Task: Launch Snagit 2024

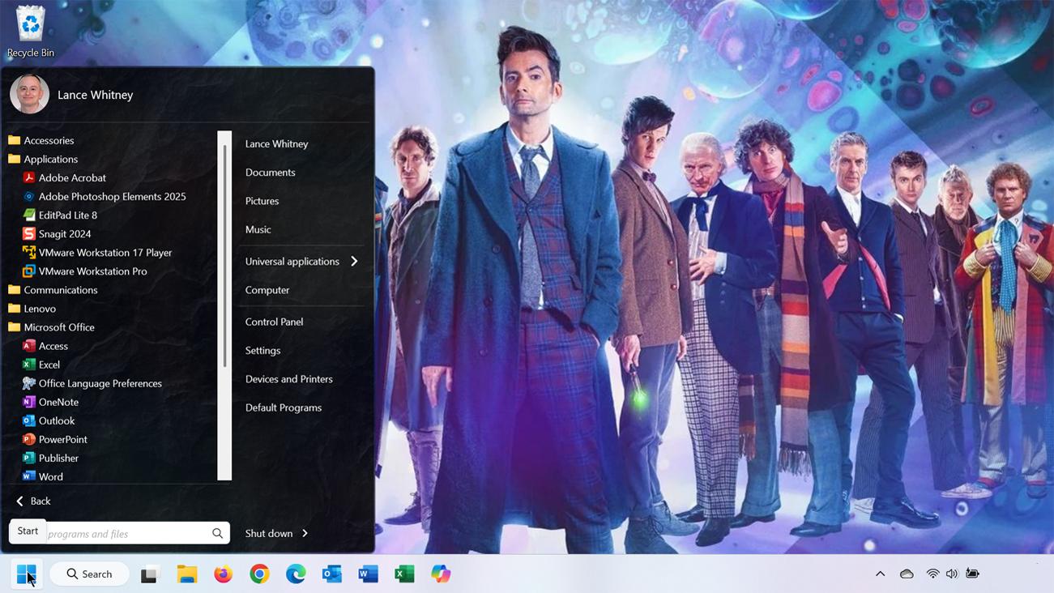Action: point(57,233)
